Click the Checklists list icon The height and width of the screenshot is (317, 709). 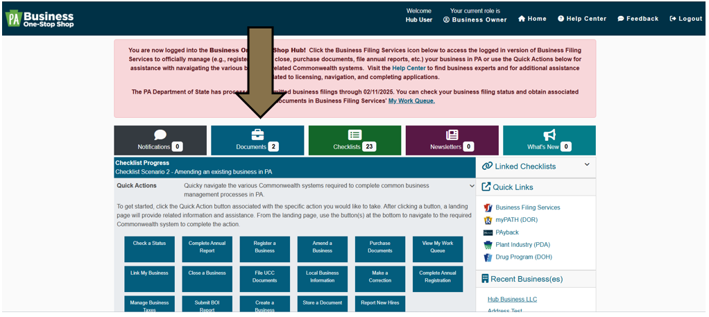(354, 135)
